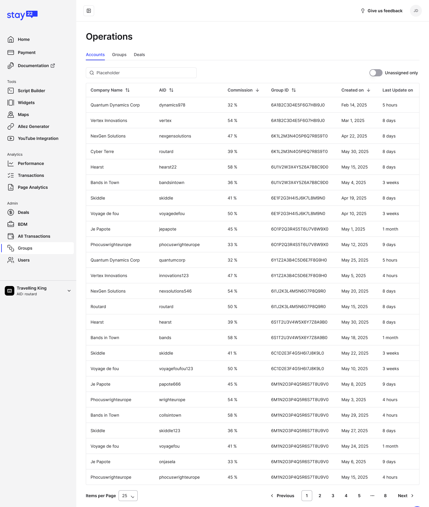The image size is (429, 507).
Task: Switch to the Deals tab
Action: [139, 55]
